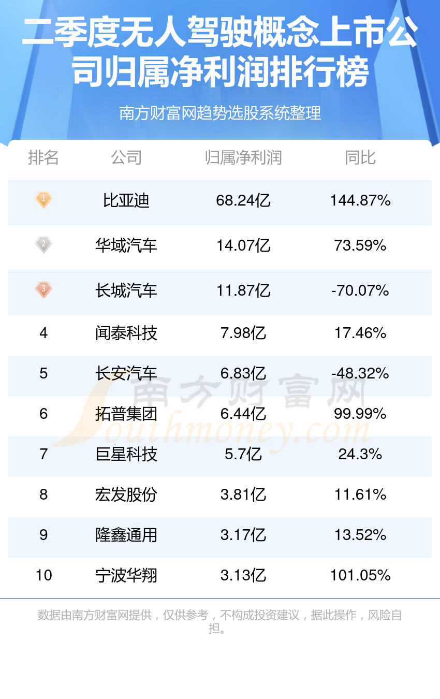Click the gold first-place medal icon
The width and height of the screenshot is (440, 699).
tap(43, 200)
